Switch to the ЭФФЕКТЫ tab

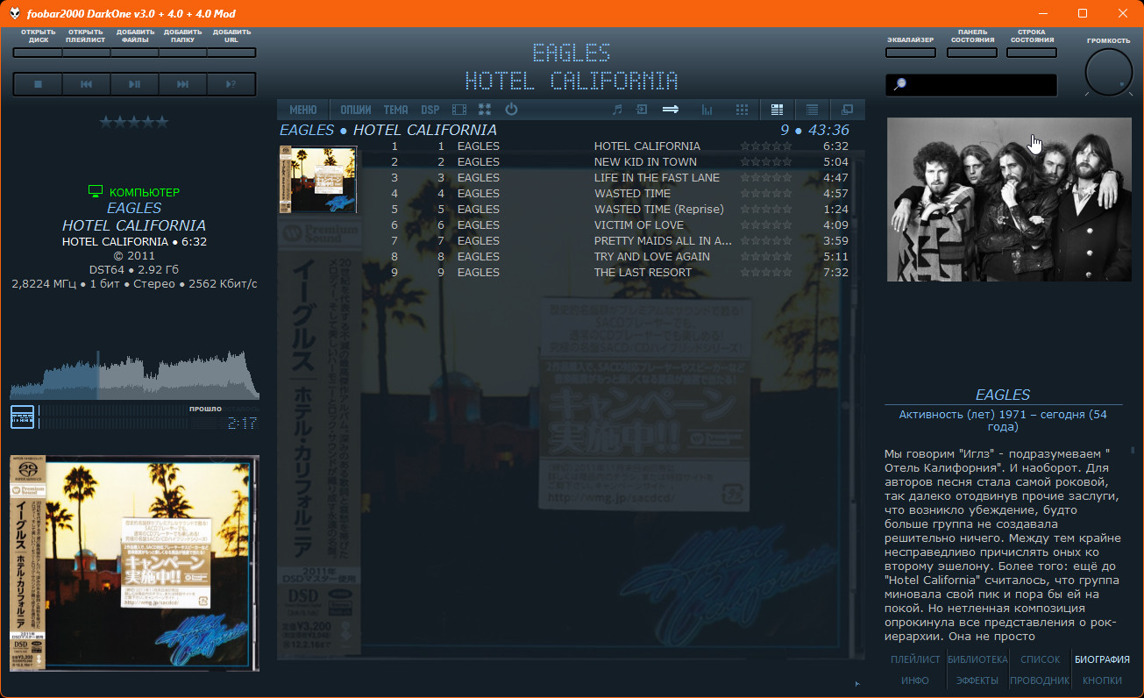[x=977, y=680]
